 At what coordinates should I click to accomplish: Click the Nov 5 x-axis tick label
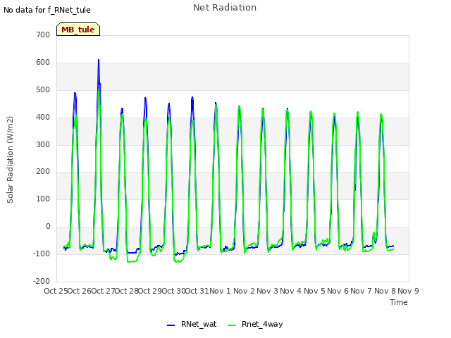tap(314, 291)
